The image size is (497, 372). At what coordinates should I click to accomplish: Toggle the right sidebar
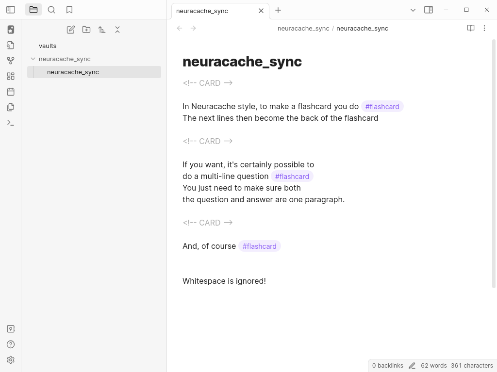429,10
